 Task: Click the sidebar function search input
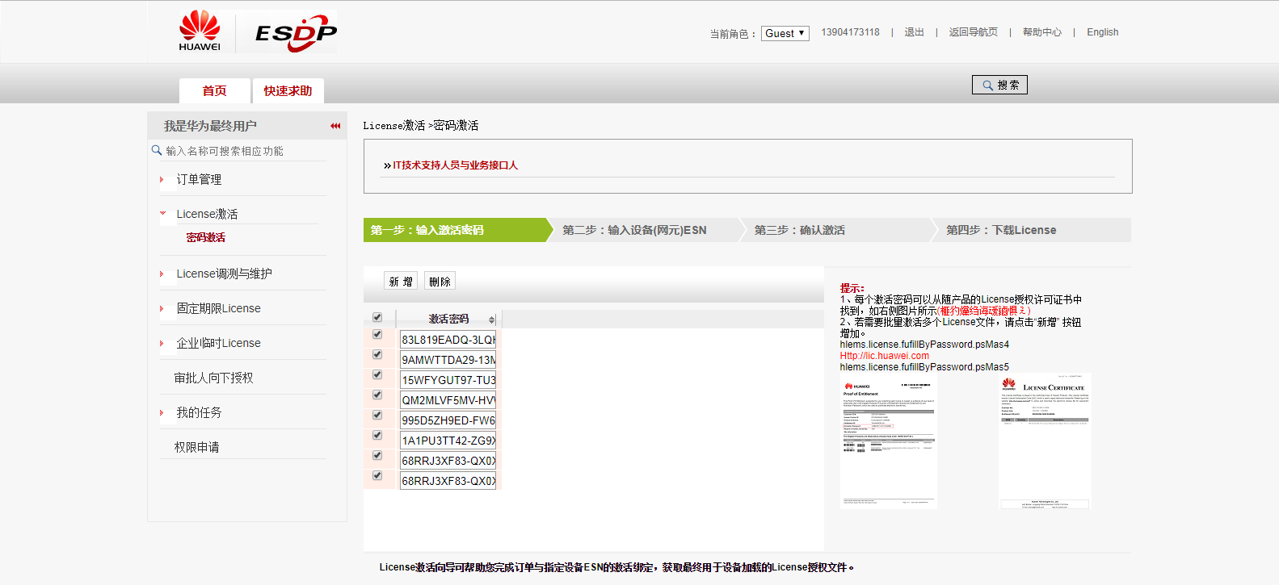[246, 151]
